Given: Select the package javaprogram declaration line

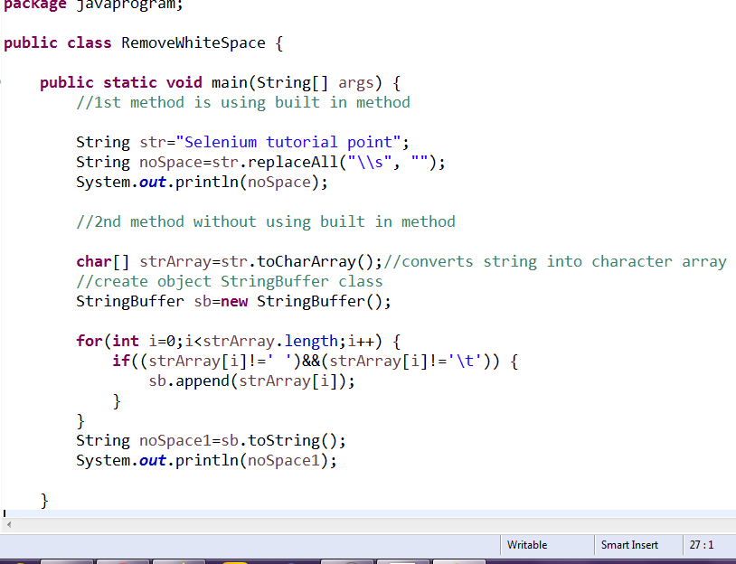Looking at the screenshot, I should (x=90, y=5).
